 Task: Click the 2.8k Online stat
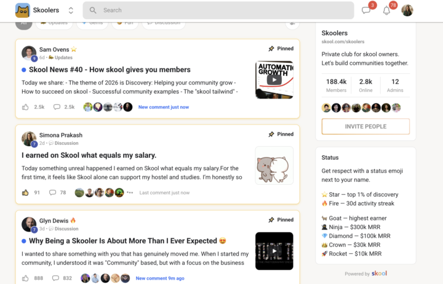click(365, 86)
